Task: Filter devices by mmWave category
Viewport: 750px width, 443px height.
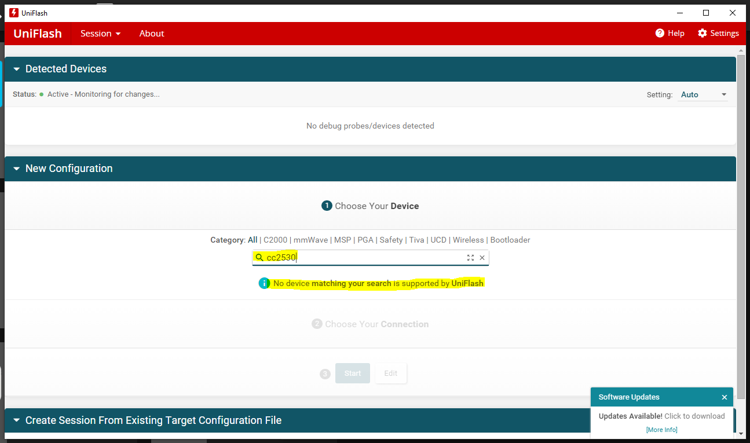Action: (x=310, y=240)
